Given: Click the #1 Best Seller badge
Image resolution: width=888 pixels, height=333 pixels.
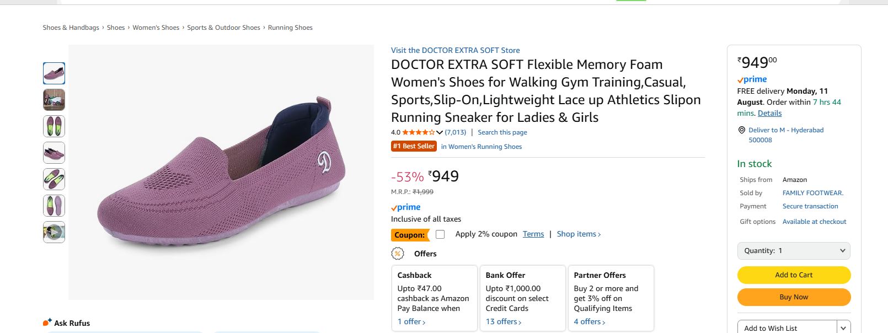Looking at the screenshot, I should click(414, 146).
